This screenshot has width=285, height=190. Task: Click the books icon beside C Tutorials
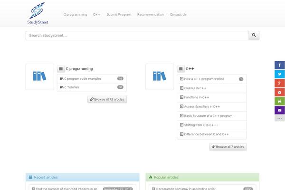pos(62,87)
